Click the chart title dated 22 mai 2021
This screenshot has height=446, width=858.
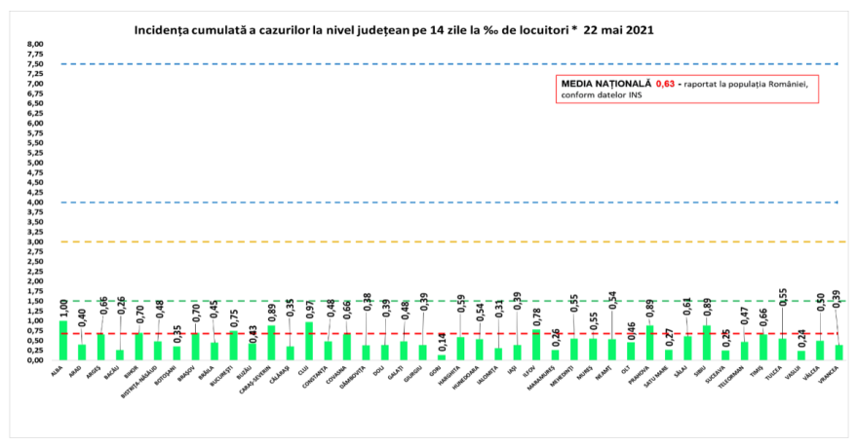(x=394, y=30)
